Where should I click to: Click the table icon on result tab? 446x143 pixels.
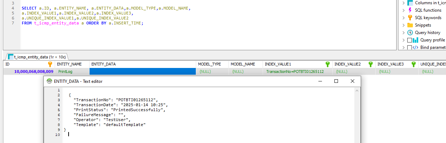(x=11, y=57)
